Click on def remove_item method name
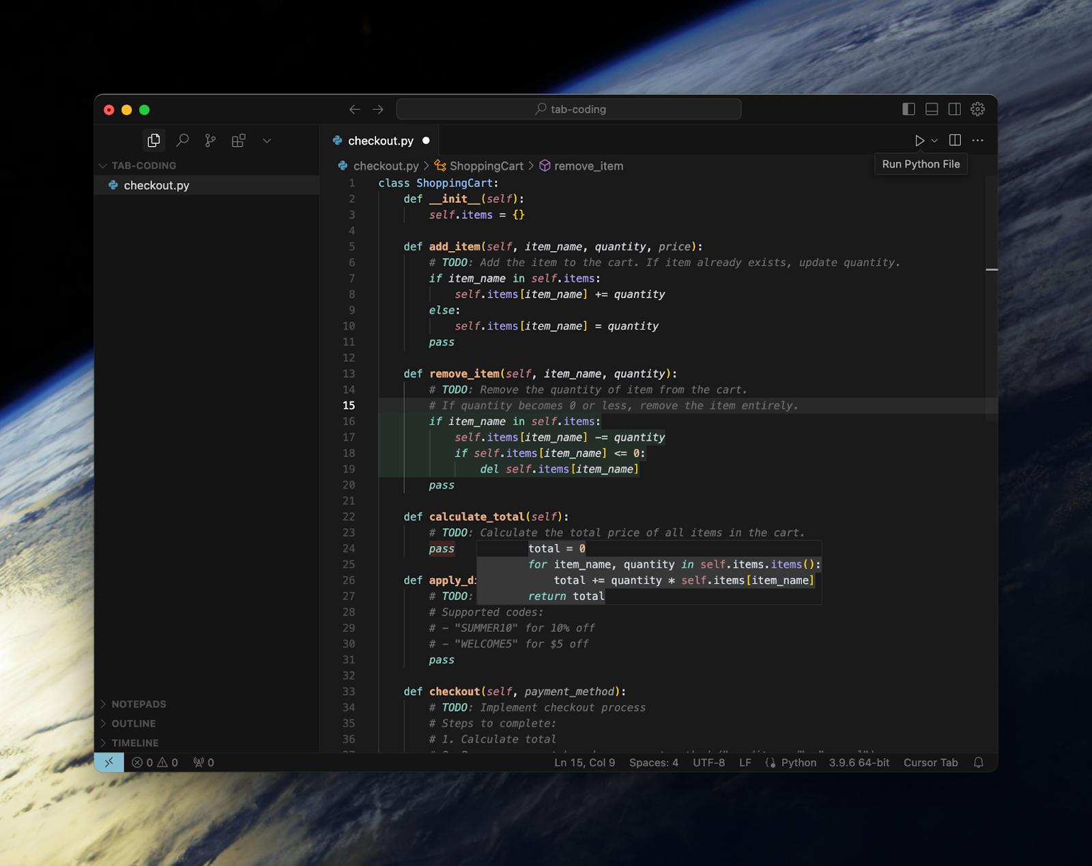The height and width of the screenshot is (866, 1092). coord(464,374)
